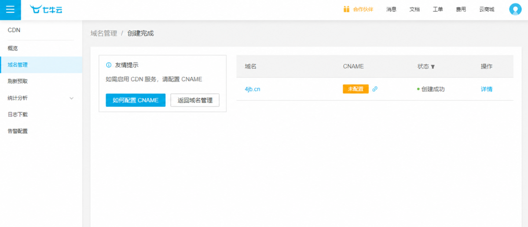Click the 合作伙伴 link

coord(363,9)
